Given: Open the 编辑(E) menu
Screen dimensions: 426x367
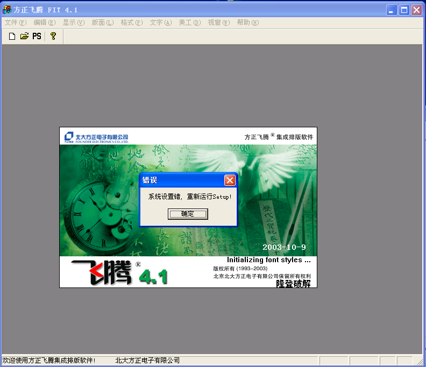Looking at the screenshot, I should 45,23.
